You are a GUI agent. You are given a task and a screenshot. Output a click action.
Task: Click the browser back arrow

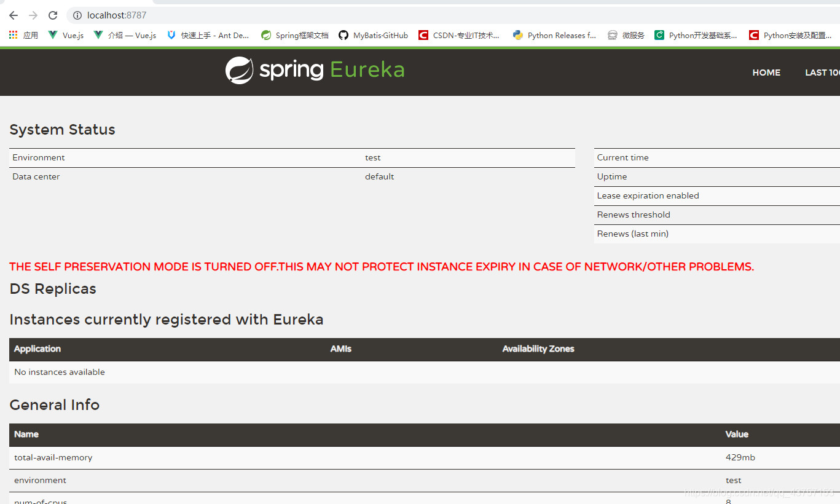tap(14, 15)
